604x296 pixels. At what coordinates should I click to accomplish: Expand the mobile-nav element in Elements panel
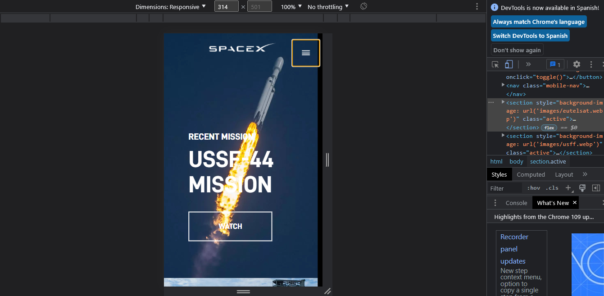click(503, 85)
